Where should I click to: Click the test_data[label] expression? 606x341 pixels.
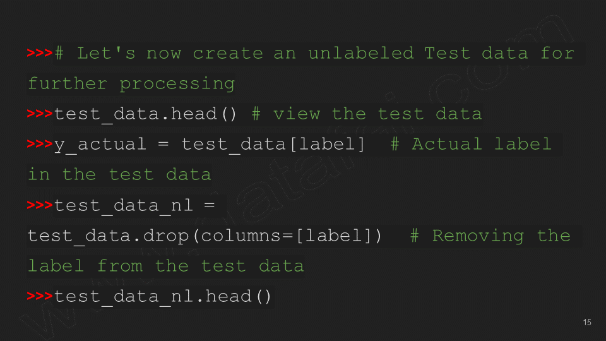tap(273, 145)
